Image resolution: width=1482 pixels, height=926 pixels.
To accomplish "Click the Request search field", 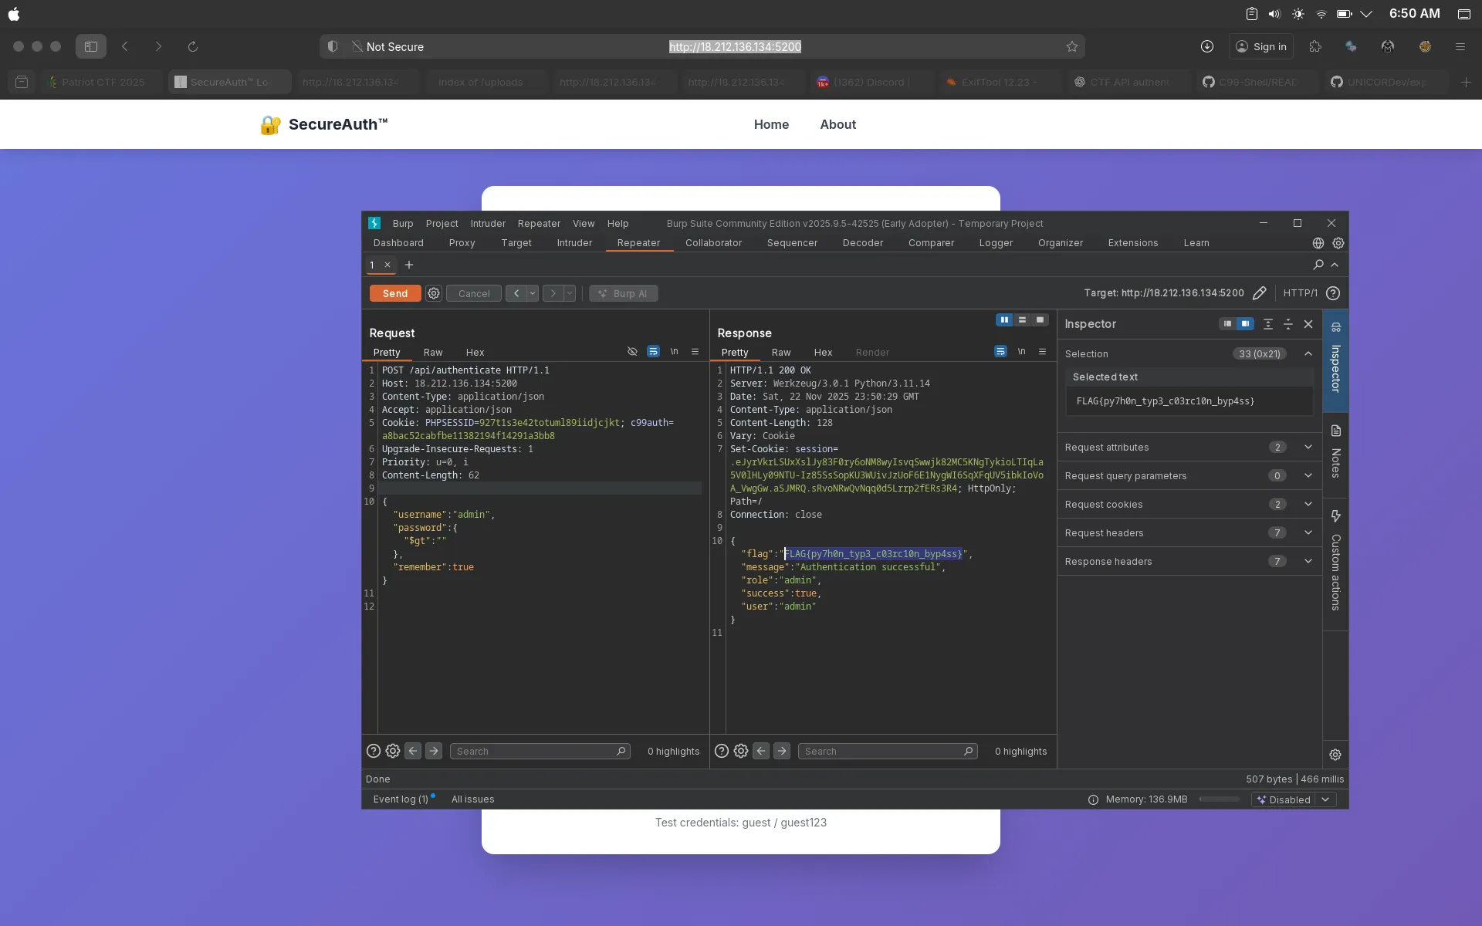I will (540, 752).
